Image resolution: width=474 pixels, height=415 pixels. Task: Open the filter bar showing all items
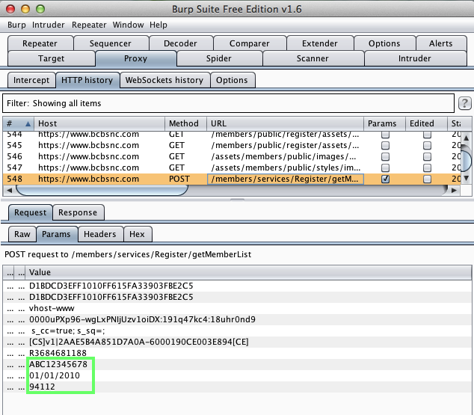click(x=228, y=103)
